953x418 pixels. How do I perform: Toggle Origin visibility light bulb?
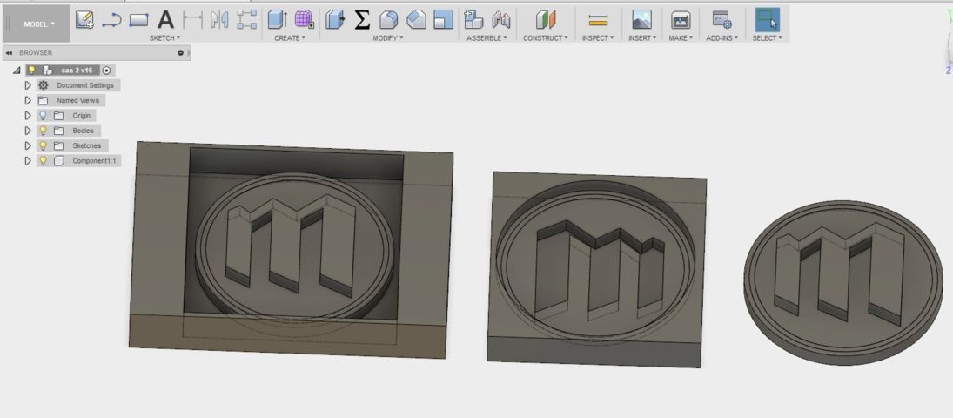tap(43, 115)
